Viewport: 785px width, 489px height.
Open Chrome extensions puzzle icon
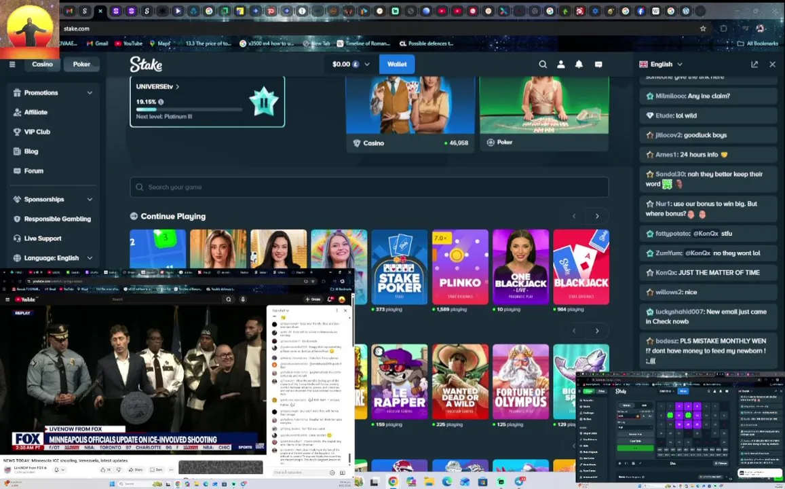[723, 29]
